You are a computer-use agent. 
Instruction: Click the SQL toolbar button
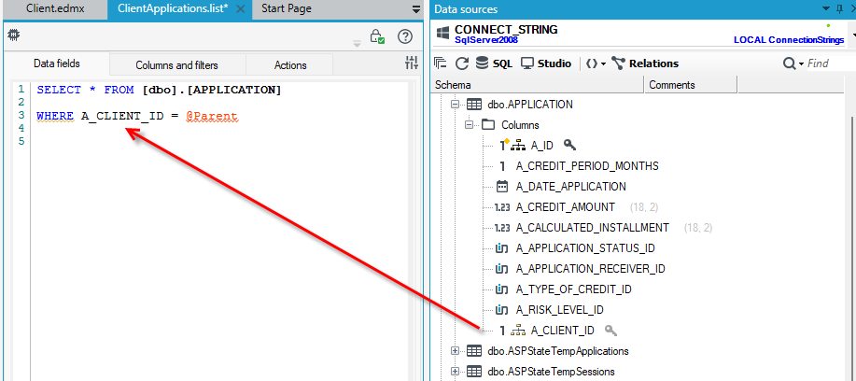(x=494, y=63)
